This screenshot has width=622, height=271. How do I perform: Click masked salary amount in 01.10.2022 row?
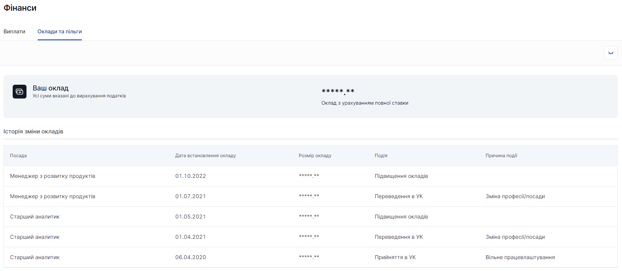tap(309, 176)
